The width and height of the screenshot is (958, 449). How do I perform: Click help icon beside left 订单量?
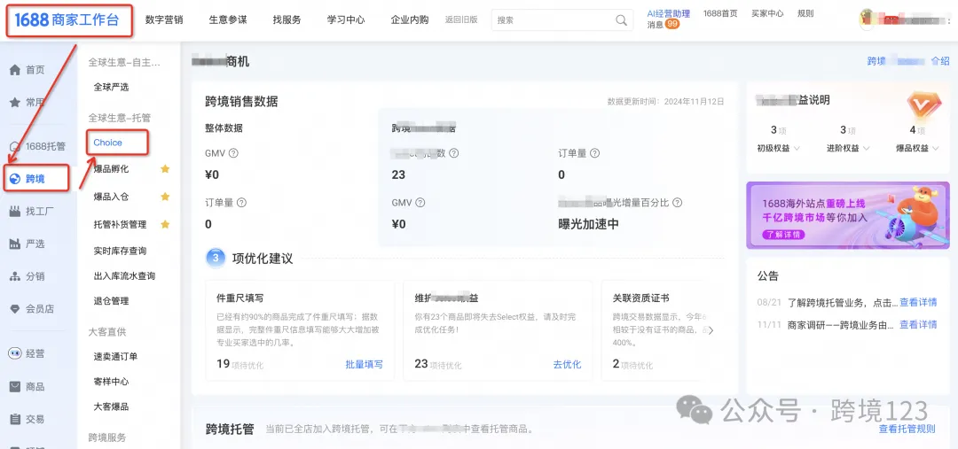tap(241, 203)
